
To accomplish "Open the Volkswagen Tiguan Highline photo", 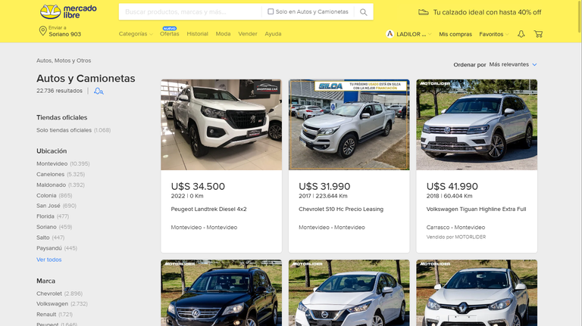I will [x=477, y=125].
